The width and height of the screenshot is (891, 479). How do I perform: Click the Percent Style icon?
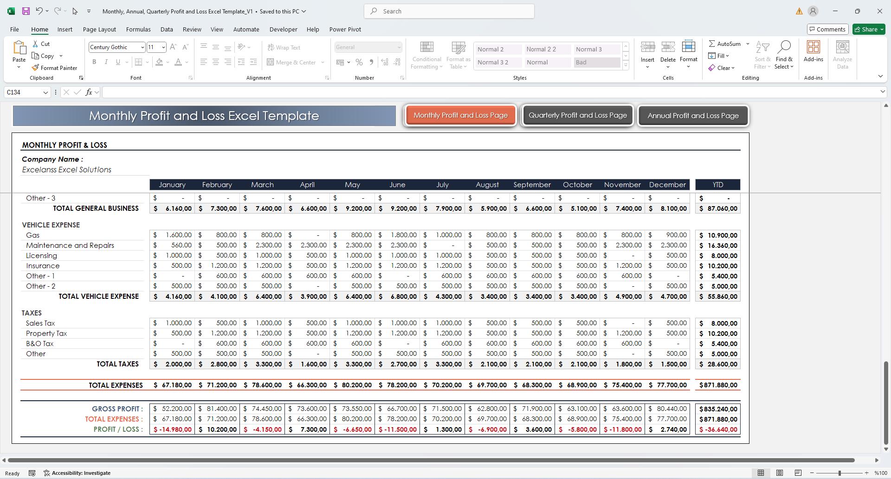point(359,62)
